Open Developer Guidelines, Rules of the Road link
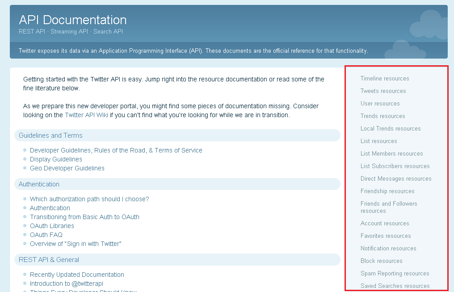This screenshot has width=454, height=292. pos(116,150)
